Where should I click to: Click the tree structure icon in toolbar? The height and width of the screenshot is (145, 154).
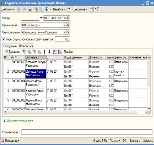pos(97,9)
